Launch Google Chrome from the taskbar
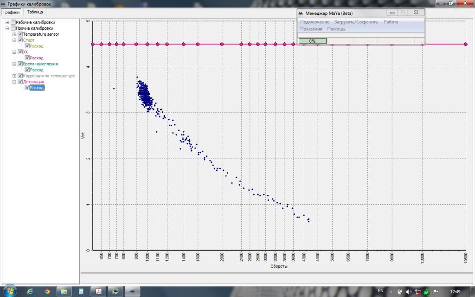 tap(47, 291)
